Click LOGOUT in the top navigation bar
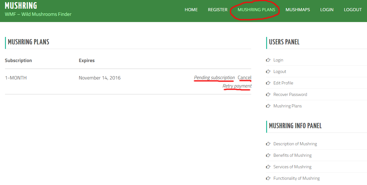367x185 pixels. click(353, 10)
